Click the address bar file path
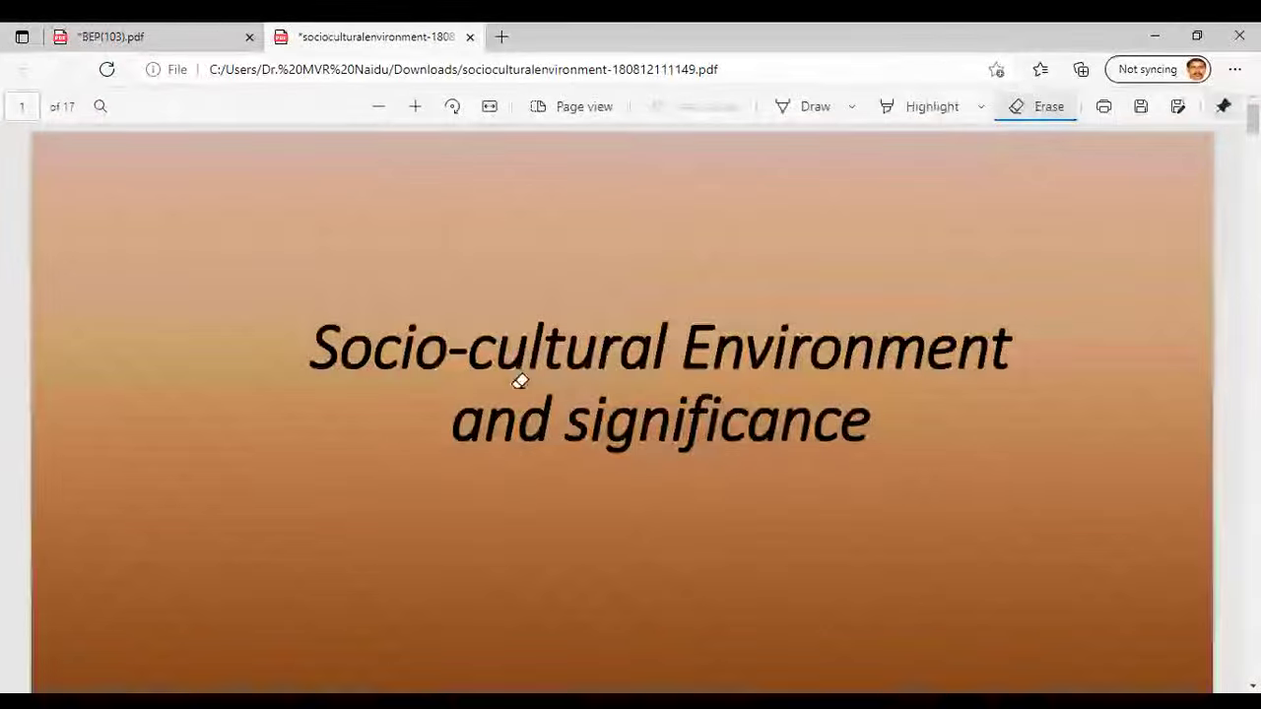This screenshot has width=1261, height=709. click(x=463, y=69)
